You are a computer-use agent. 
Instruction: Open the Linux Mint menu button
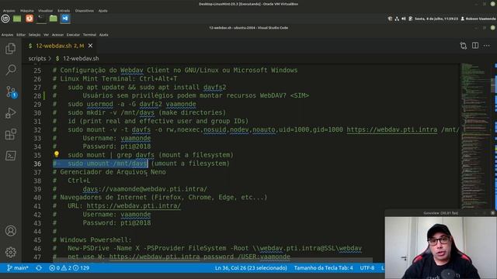coord(5,19)
